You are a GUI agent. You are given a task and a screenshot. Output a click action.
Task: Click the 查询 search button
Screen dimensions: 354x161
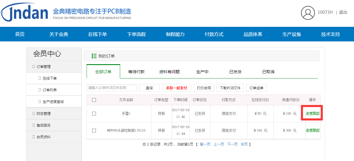pos(149,88)
